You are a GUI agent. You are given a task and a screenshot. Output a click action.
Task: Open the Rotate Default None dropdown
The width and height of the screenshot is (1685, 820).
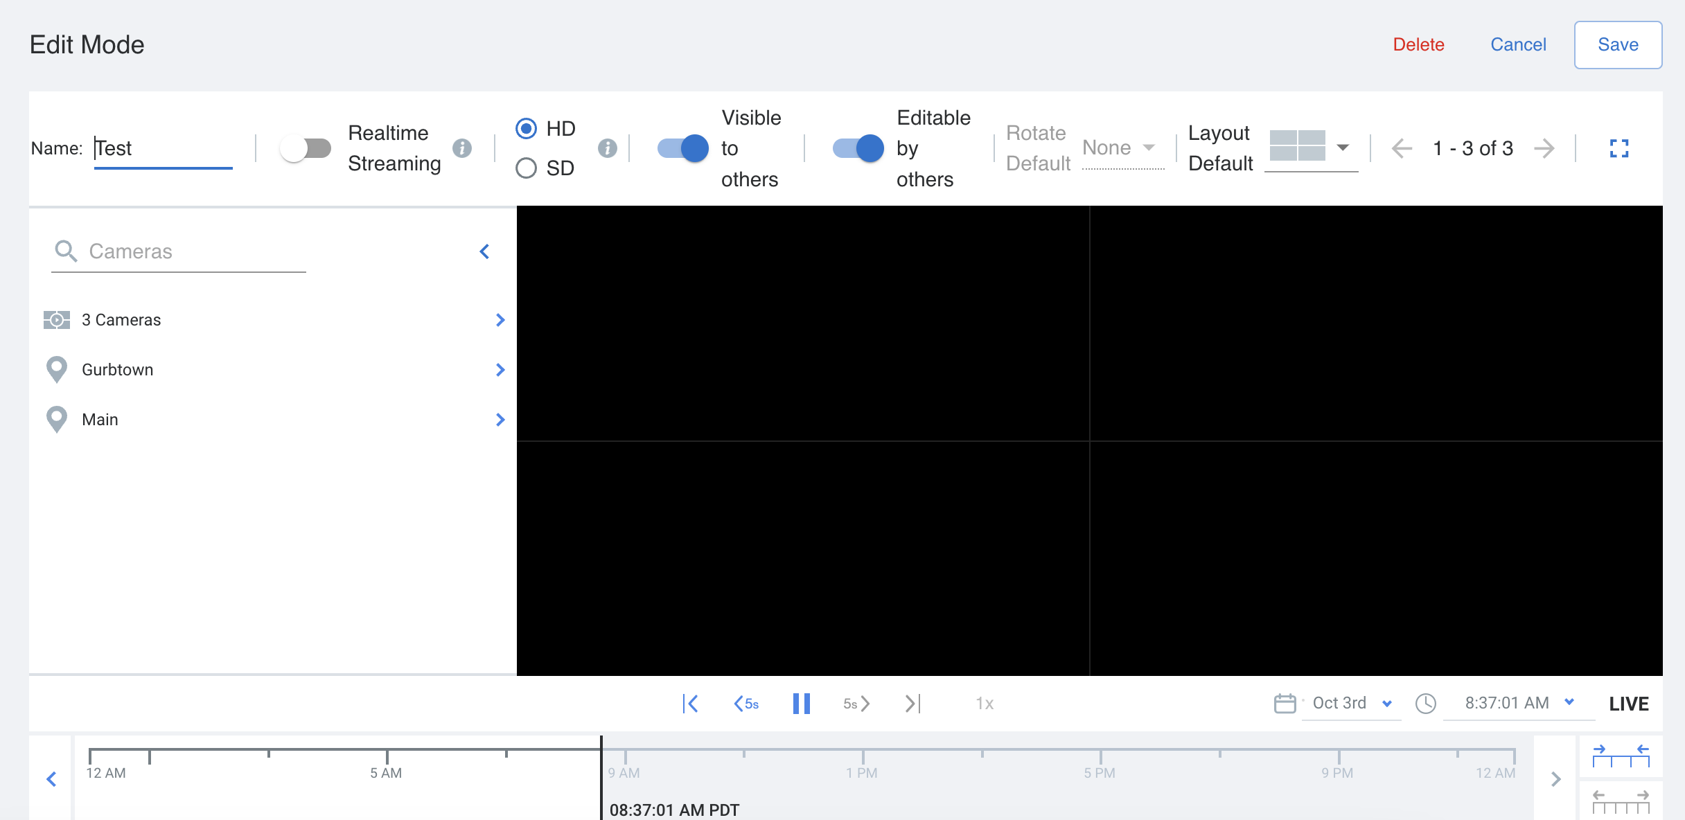click(1122, 148)
